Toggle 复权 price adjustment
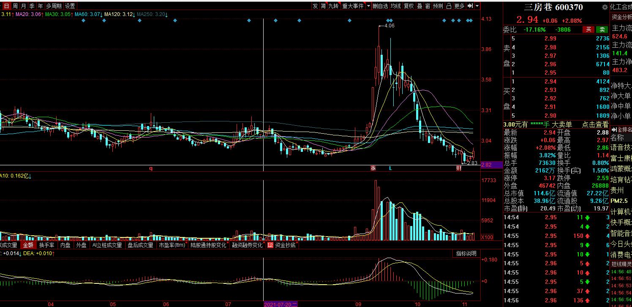Viewport: 632px width, 307px height. (409, 6)
